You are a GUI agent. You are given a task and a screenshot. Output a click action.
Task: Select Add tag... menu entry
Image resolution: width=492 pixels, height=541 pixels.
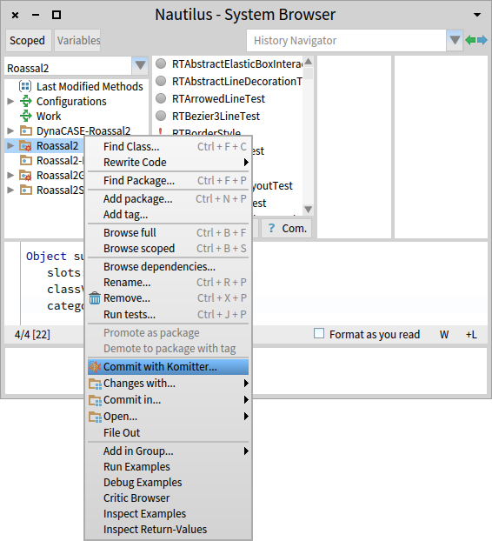[x=169, y=214]
